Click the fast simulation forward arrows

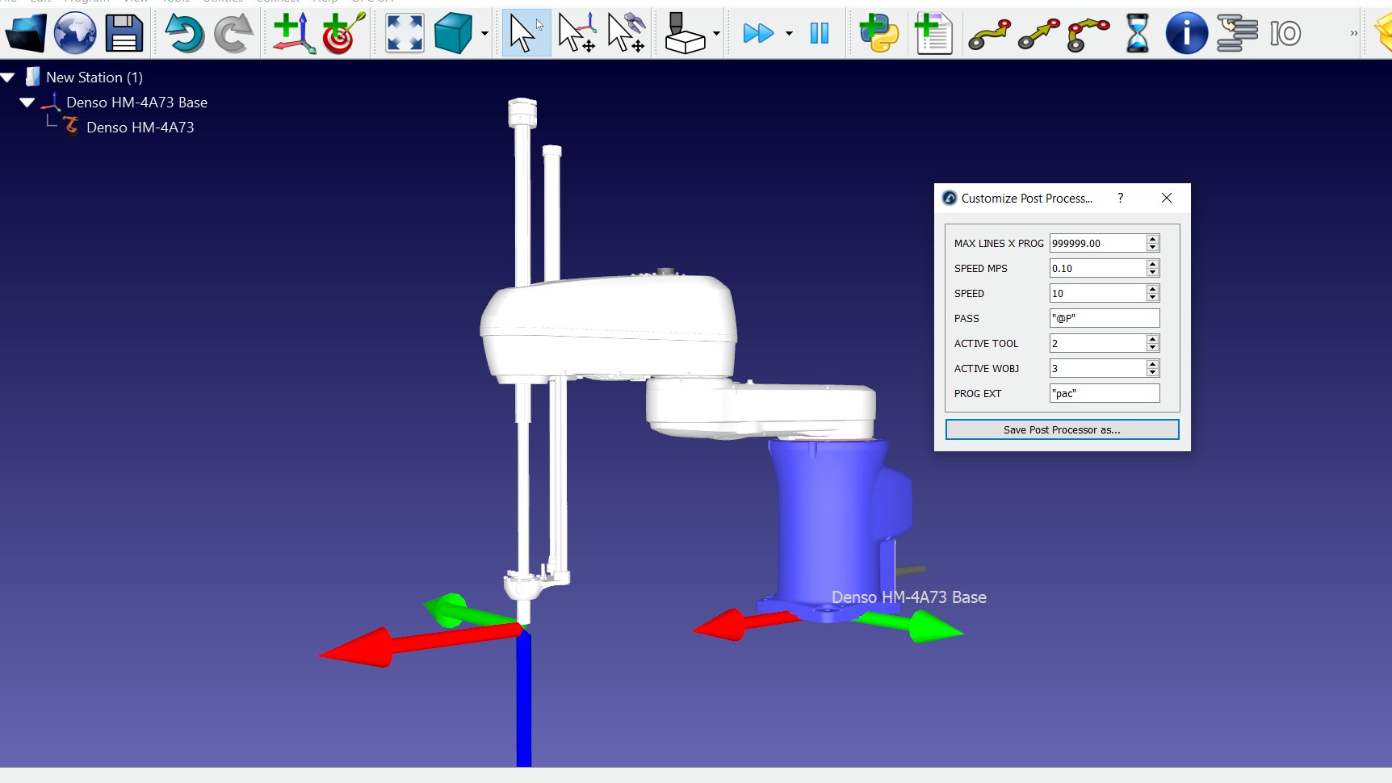tap(757, 33)
